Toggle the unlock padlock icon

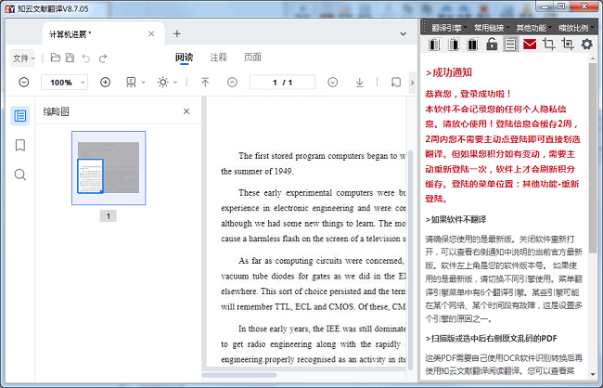coord(492,45)
